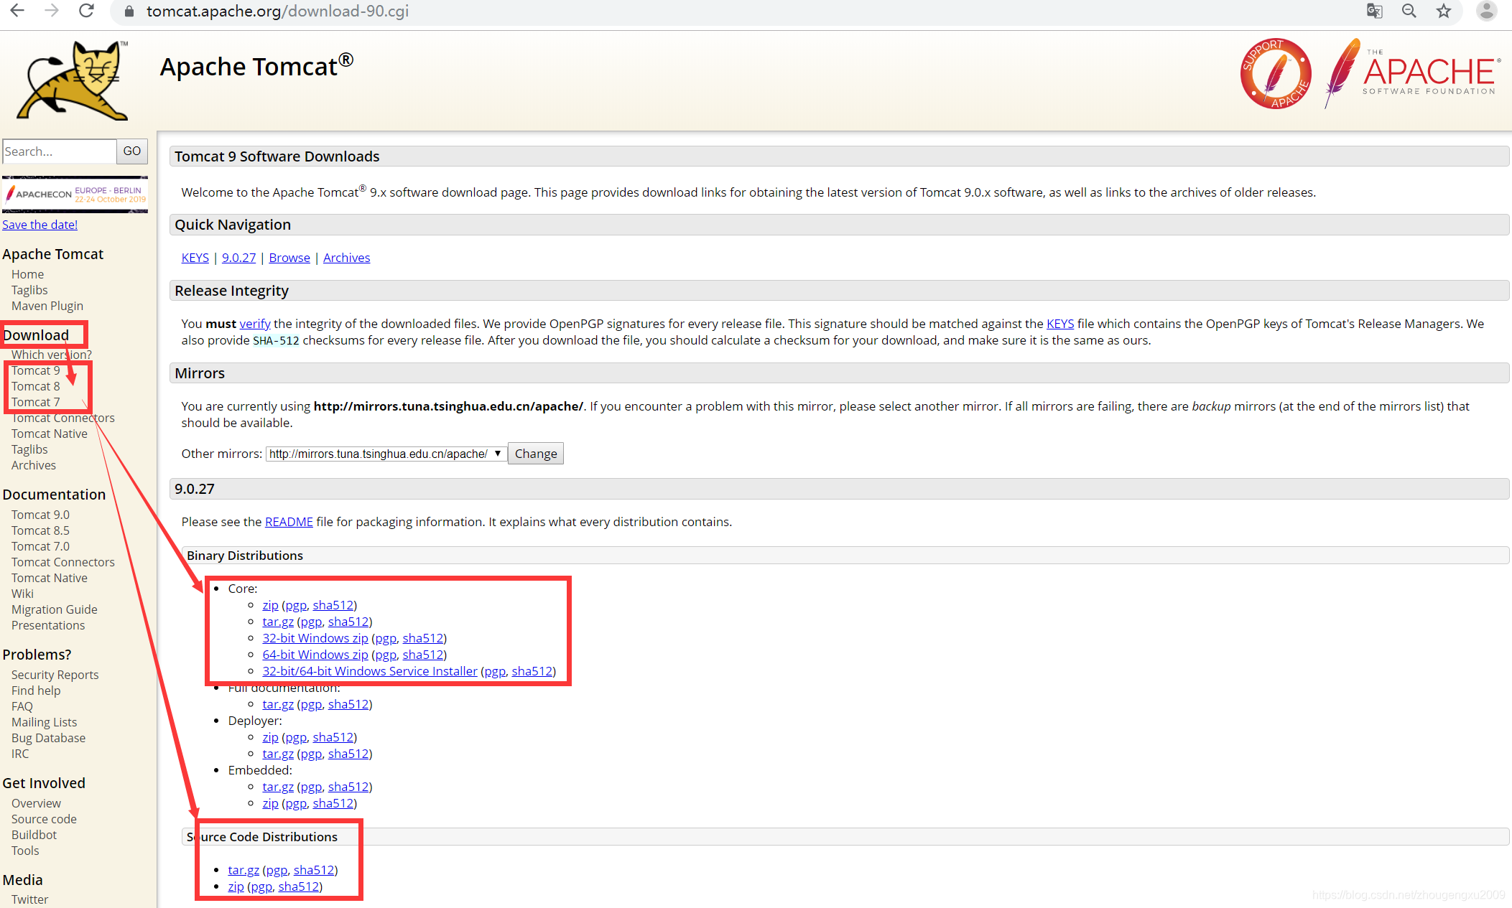Open the Apache Software Foundation logo
1512x908 pixels.
coord(1412,73)
